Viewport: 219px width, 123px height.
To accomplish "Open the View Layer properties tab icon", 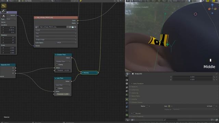I will [x=127, y=87].
